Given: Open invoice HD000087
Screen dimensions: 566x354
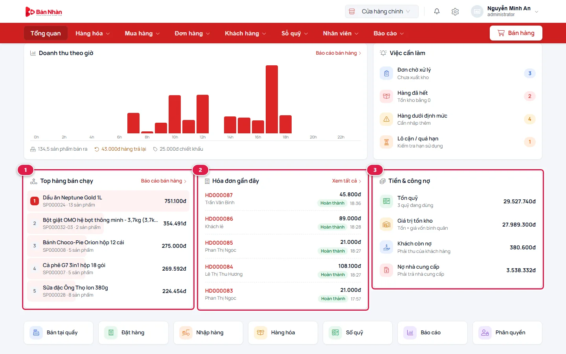Looking at the screenshot, I should (219, 195).
